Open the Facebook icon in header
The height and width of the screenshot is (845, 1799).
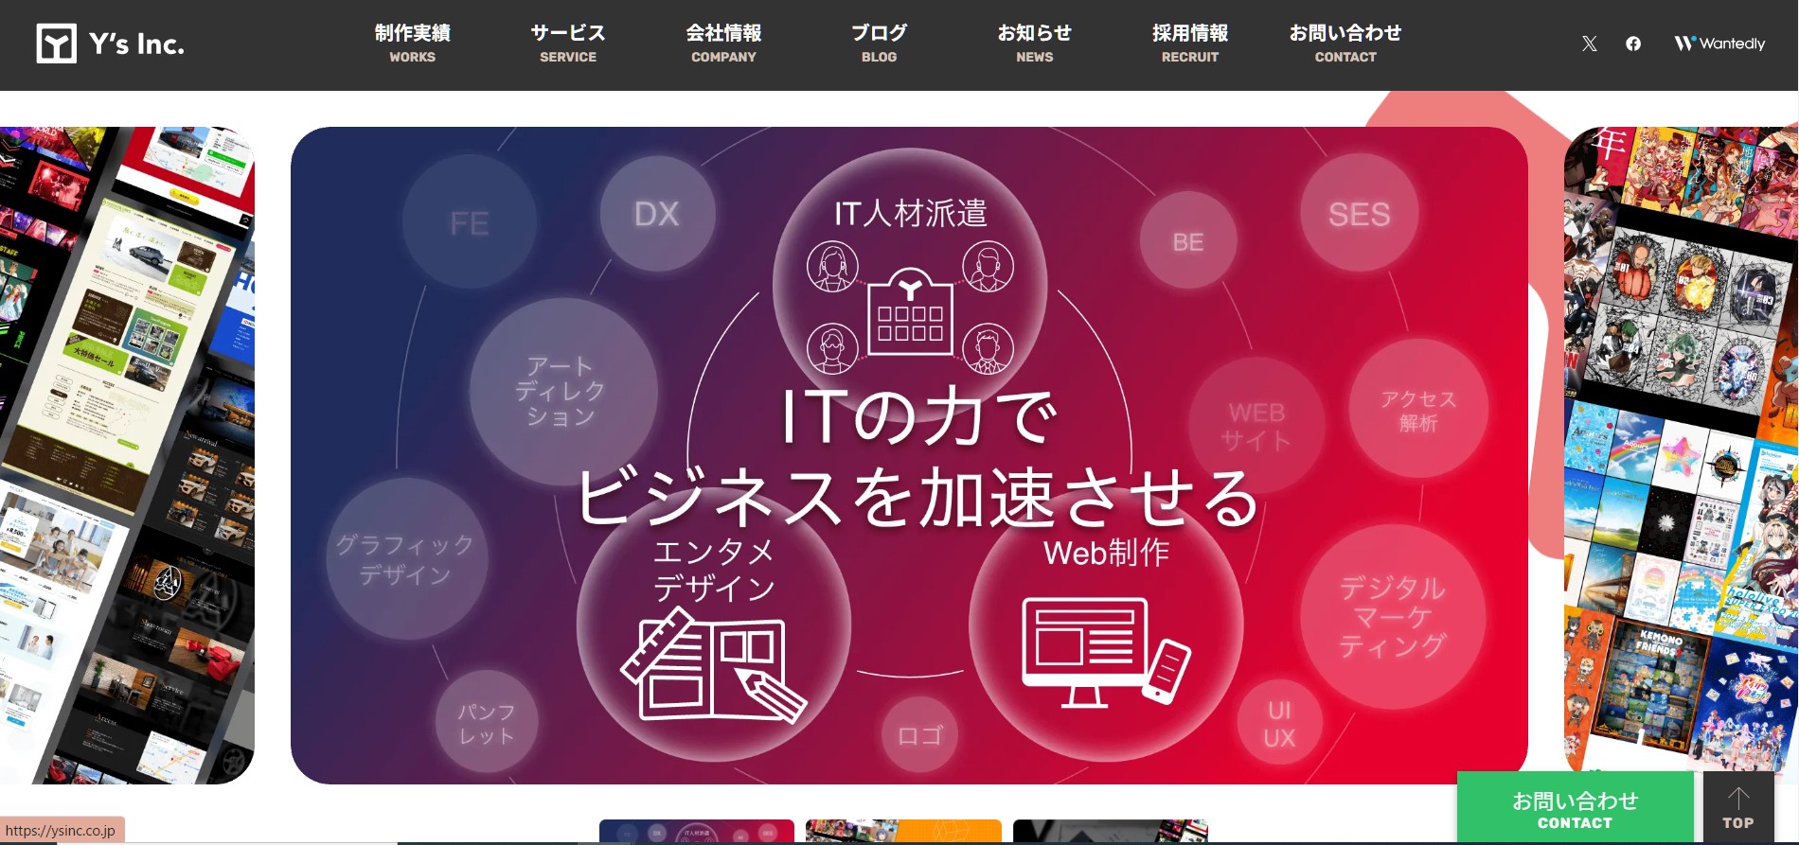point(1633,44)
